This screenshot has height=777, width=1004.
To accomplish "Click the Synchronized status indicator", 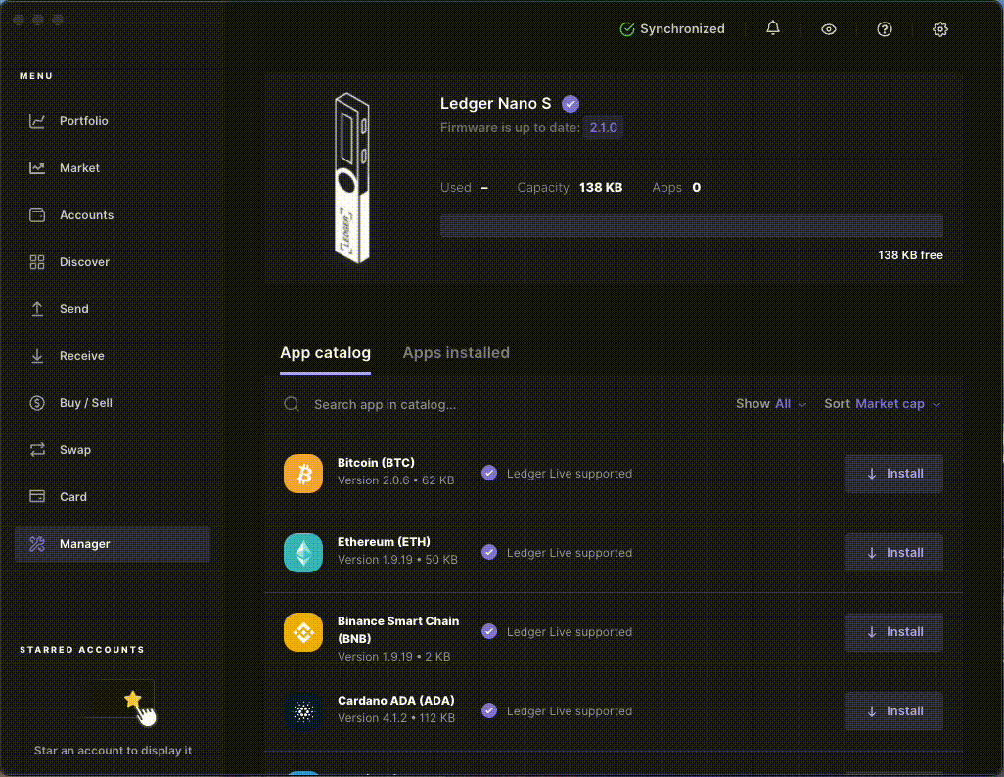I will 672,29.
